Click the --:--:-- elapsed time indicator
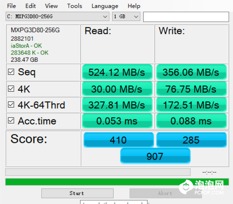Image resolution: width=233 pixels, height=204 pixels. pyautogui.click(x=209, y=172)
